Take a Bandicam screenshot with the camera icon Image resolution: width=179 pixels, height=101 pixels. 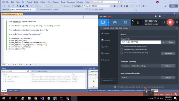tap(177, 22)
